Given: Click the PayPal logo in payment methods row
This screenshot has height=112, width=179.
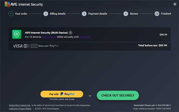Looking at the screenshot, I should (x=54, y=46).
